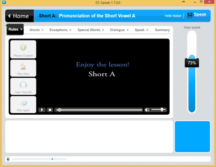Click the blue panel at bottom right
The width and height of the screenshot is (216, 167).
point(192,137)
